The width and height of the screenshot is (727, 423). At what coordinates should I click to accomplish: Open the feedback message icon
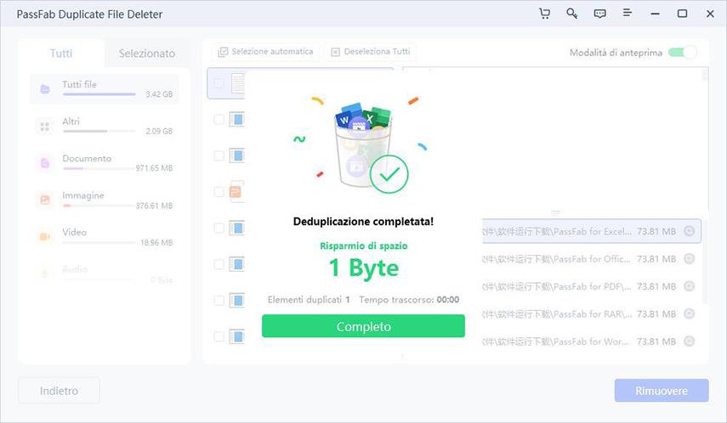point(599,14)
